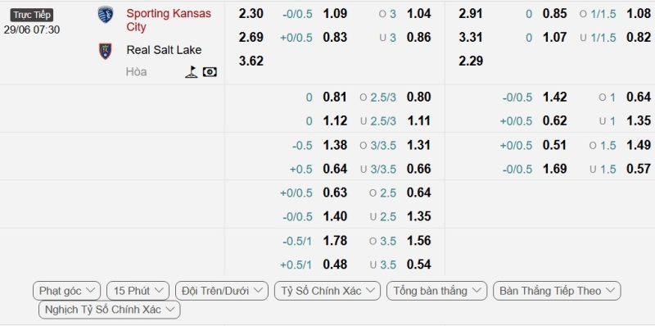Click the Trực Tiếp live badge
The image size is (655, 326).
coord(32,15)
